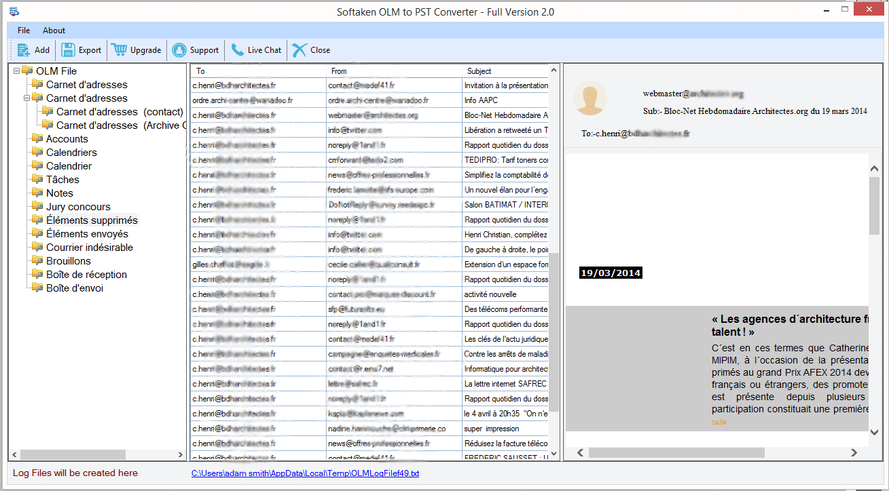Click the Notes folder icon
This screenshot has width=889, height=491.
[37, 193]
